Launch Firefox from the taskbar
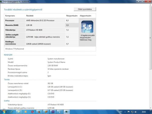152x114 pixels. click(x=40, y=112)
